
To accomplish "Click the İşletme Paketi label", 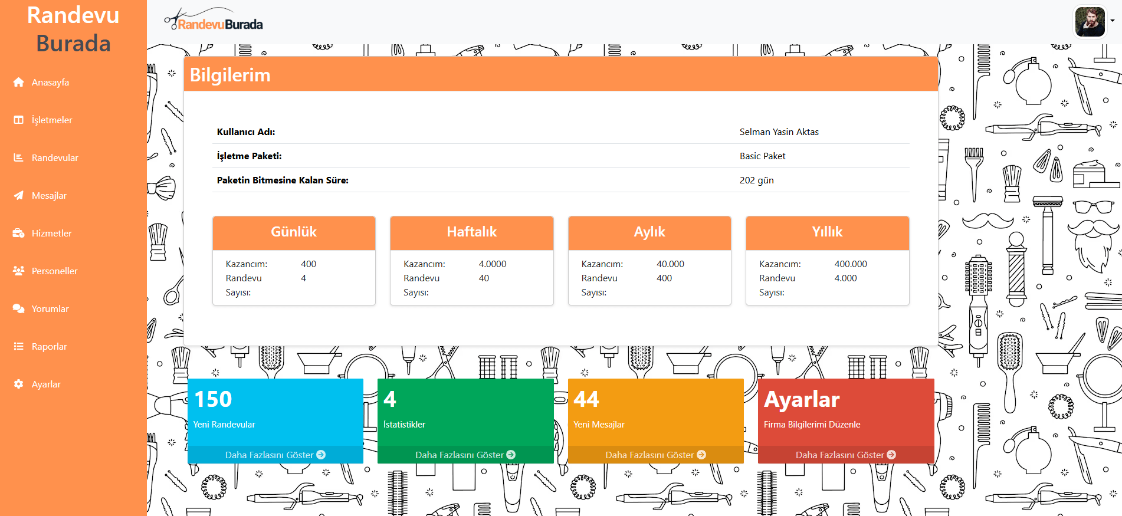I will pyautogui.click(x=250, y=156).
